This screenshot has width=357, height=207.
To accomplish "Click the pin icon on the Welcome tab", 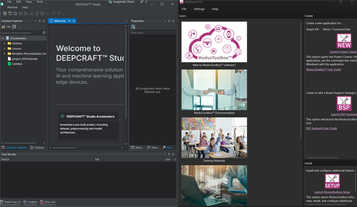I will tap(69, 21).
